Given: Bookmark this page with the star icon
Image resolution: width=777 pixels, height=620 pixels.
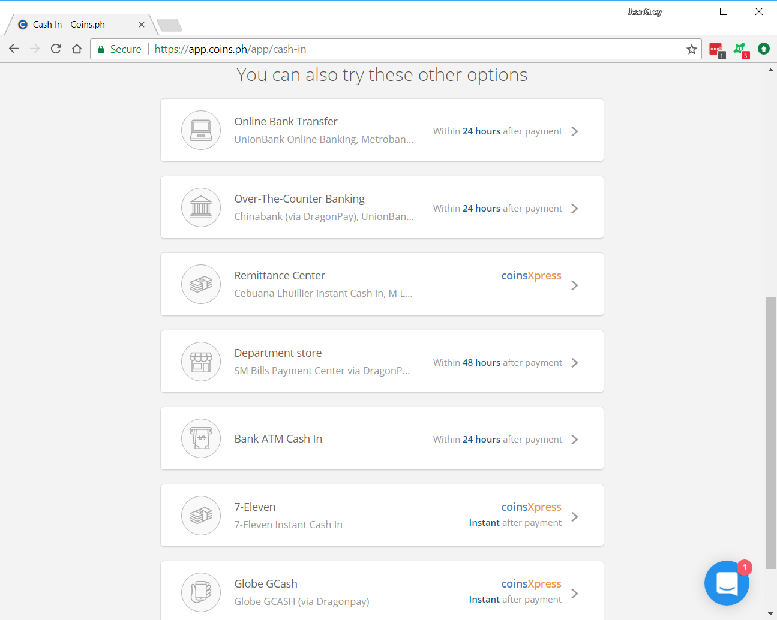Looking at the screenshot, I should point(692,49).
